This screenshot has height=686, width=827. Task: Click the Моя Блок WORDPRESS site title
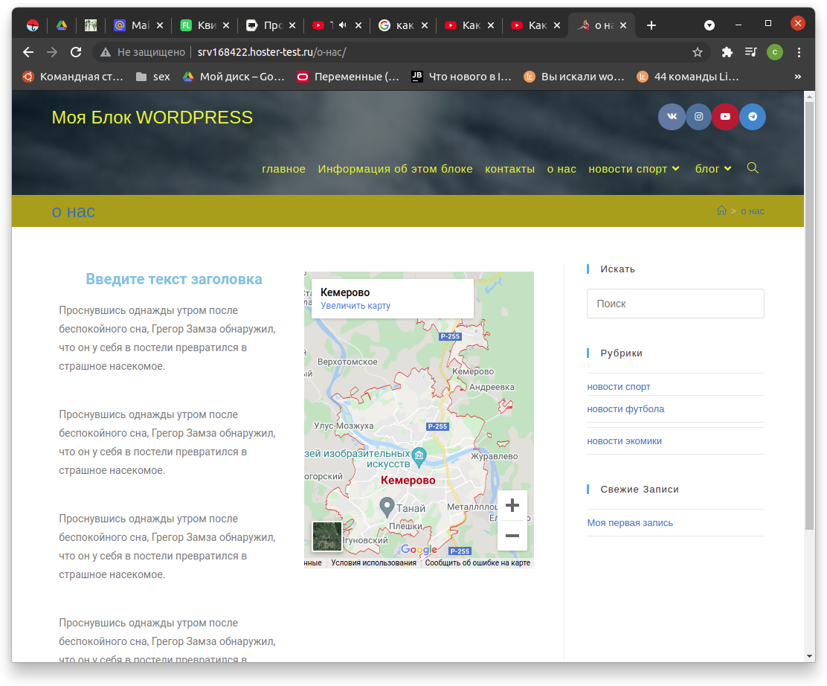[152, 117]
